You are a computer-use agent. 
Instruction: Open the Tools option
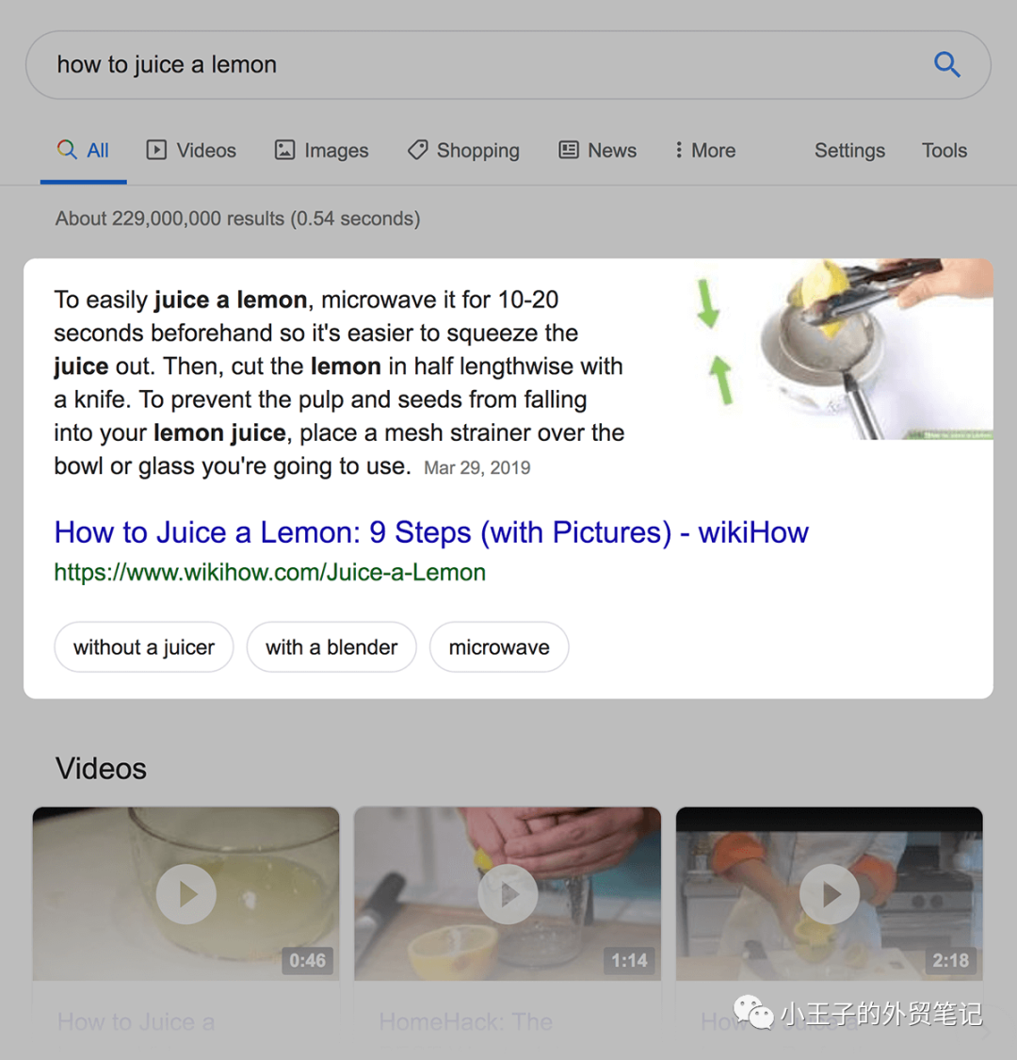pyautogui.click(x=944, y=150)
